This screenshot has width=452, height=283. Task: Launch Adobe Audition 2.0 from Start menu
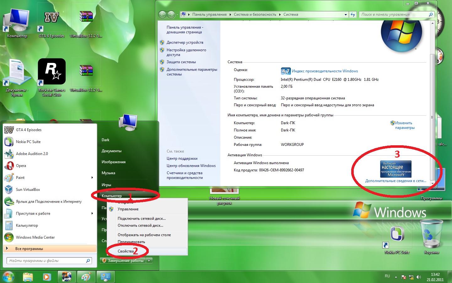(50, 154)
